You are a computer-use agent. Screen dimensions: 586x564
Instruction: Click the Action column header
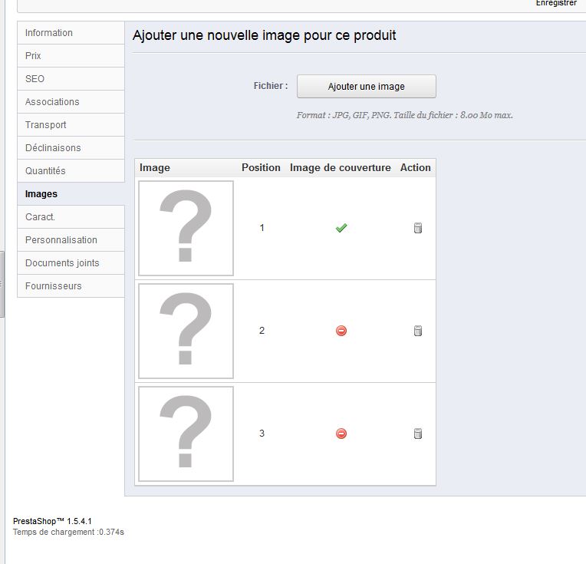click(x=415, y=167)
